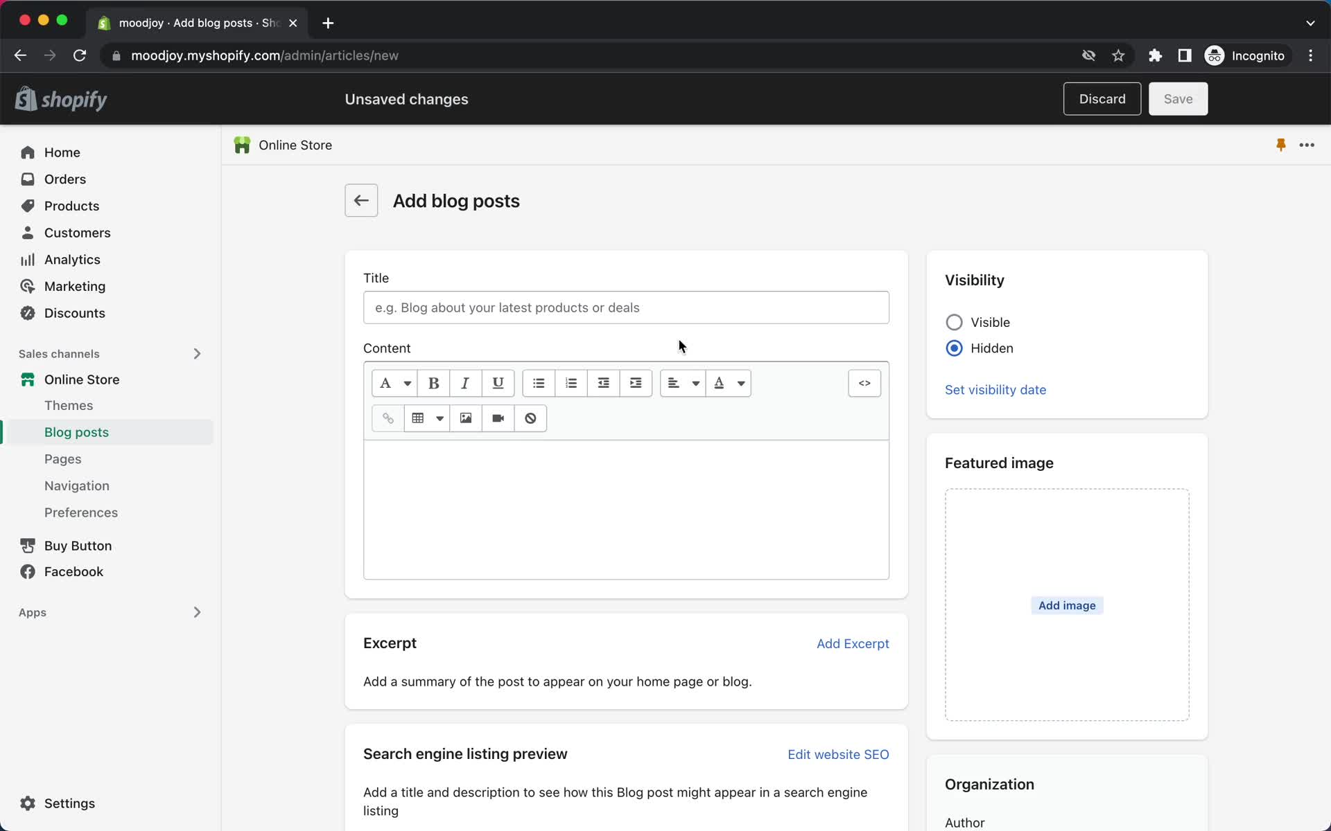Select the Hidden radio option
The image size is (1331, 831).
tap(954, 348)
